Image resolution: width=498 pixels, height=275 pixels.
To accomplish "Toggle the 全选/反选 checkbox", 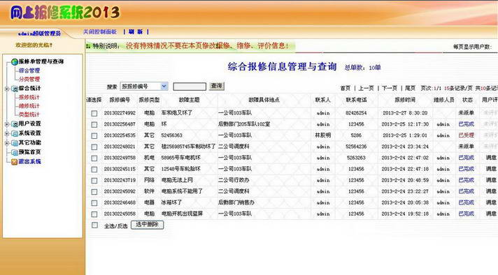I will point(94,225).
